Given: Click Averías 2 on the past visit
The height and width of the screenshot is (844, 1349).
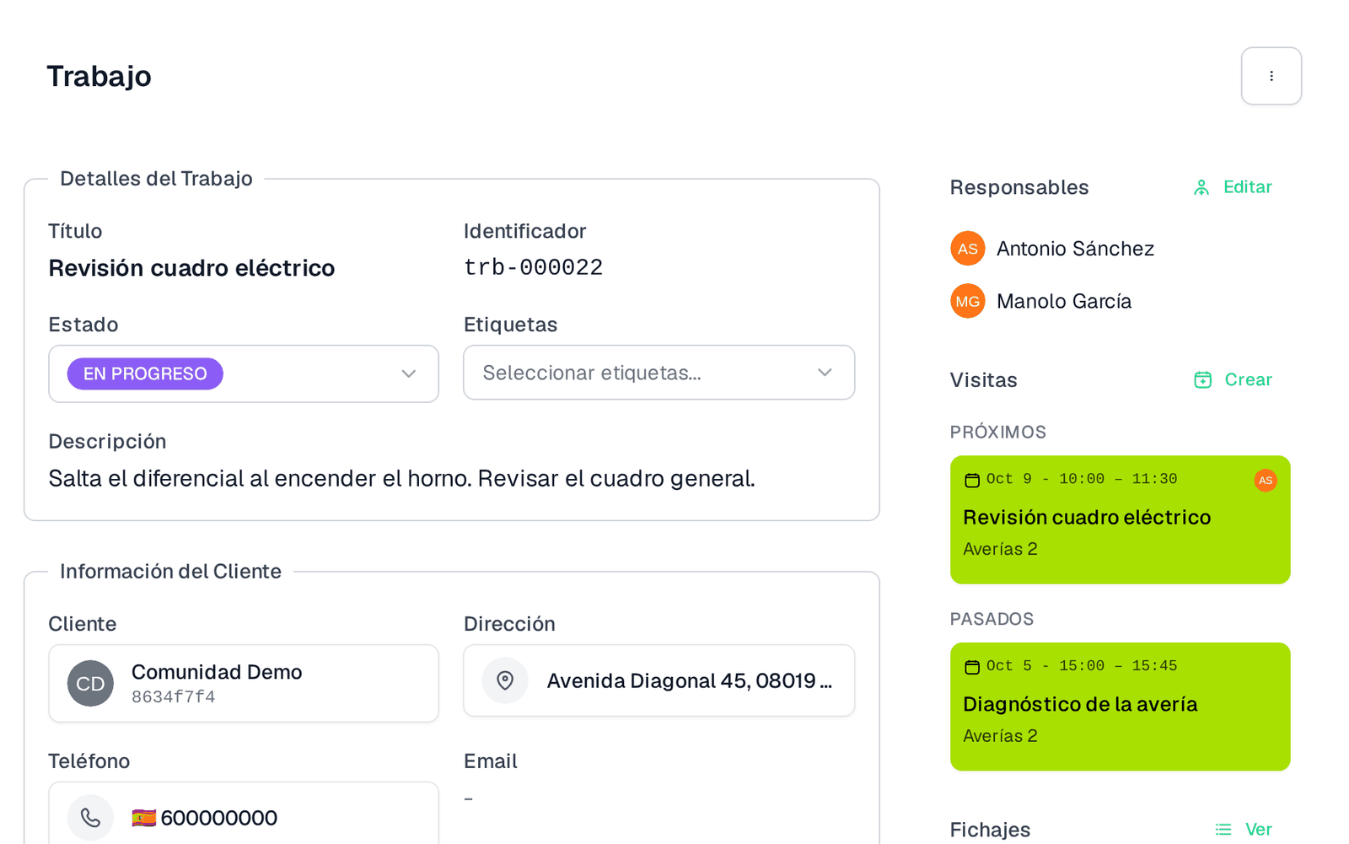Looking at the screenshot, I should [1000, 736].
